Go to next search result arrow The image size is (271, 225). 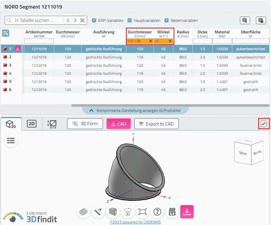point(75,20)
